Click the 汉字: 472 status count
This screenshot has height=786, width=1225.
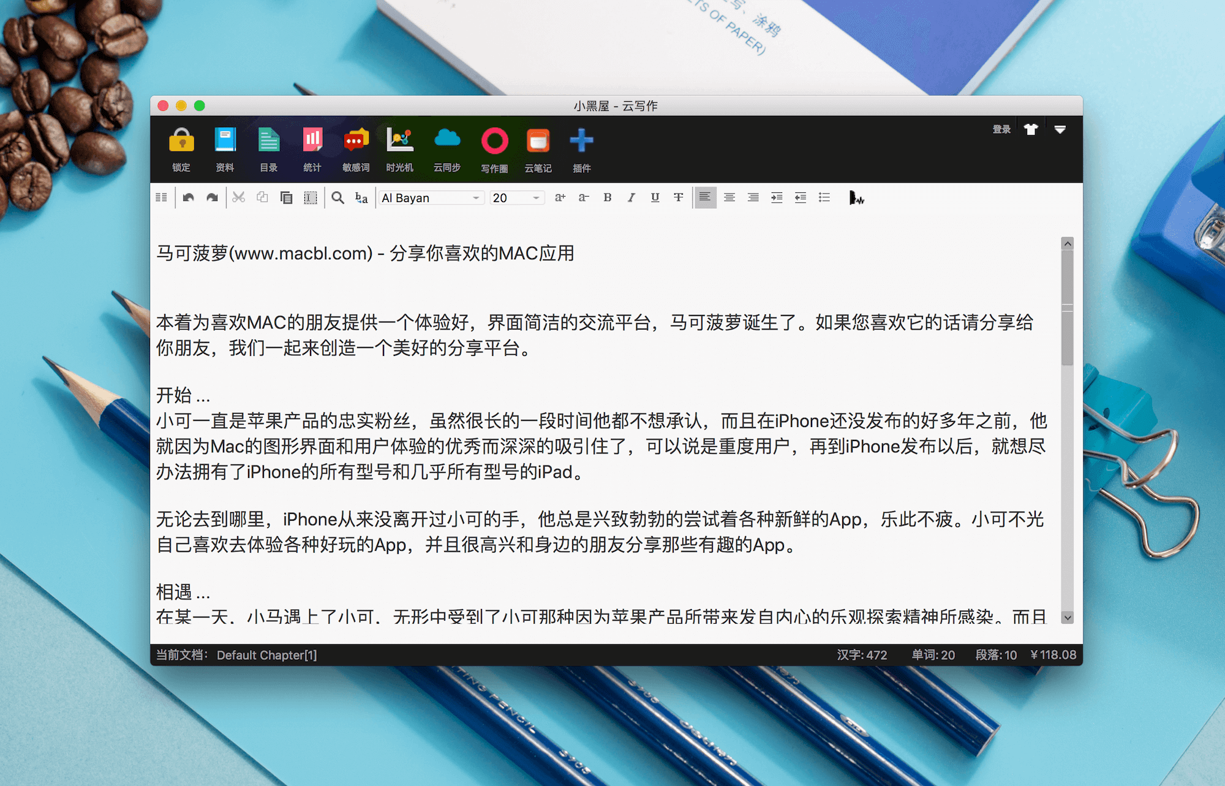862,655
